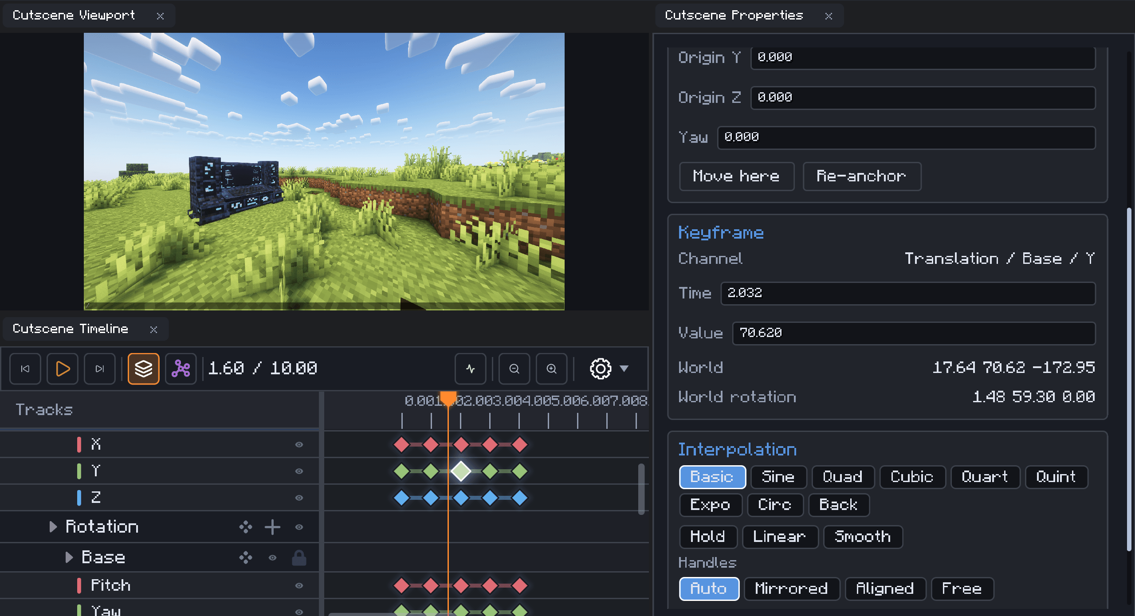This screenshot has width=1135, height=616.
Task: Open the curve waveform view
Action: [x=471, y=369]
